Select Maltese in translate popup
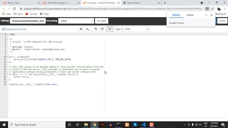 click(176, 15)
